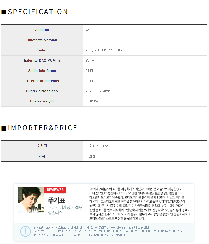Click the Solution row label
The image size is (209, 244).
[42, 30]
